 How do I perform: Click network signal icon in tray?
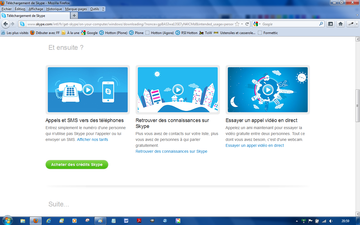click(x=324, y=221)
